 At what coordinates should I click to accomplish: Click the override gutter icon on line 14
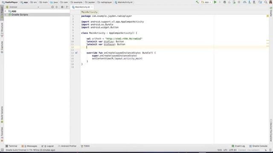point(76,53)
